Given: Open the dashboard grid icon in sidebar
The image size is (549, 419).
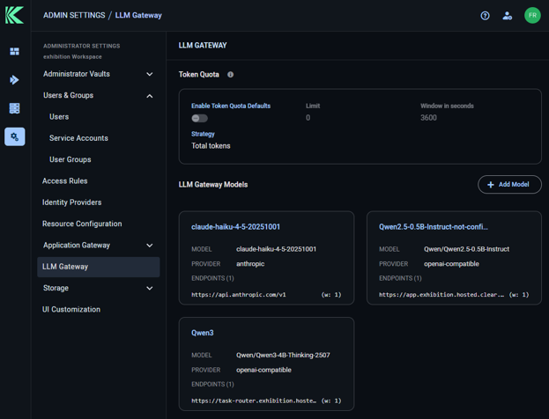Looking at the screenshot, I should click(14, 51).
